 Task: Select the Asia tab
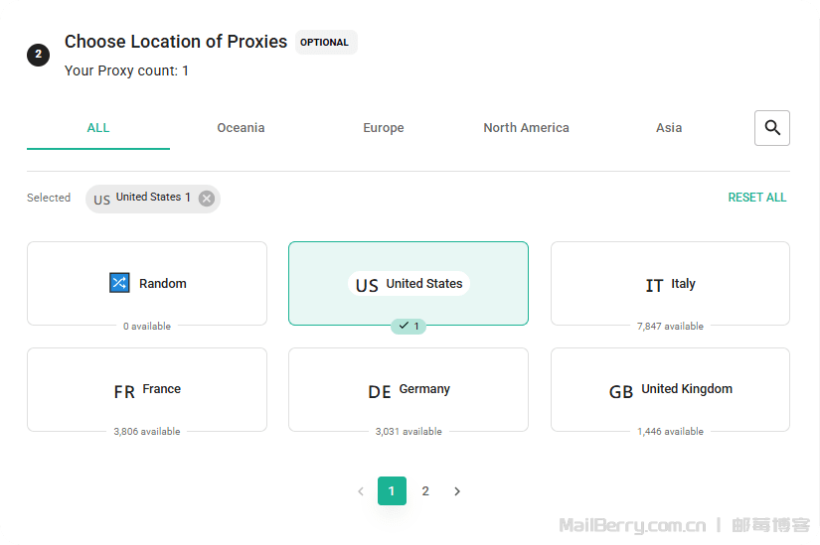pos(669,128)
